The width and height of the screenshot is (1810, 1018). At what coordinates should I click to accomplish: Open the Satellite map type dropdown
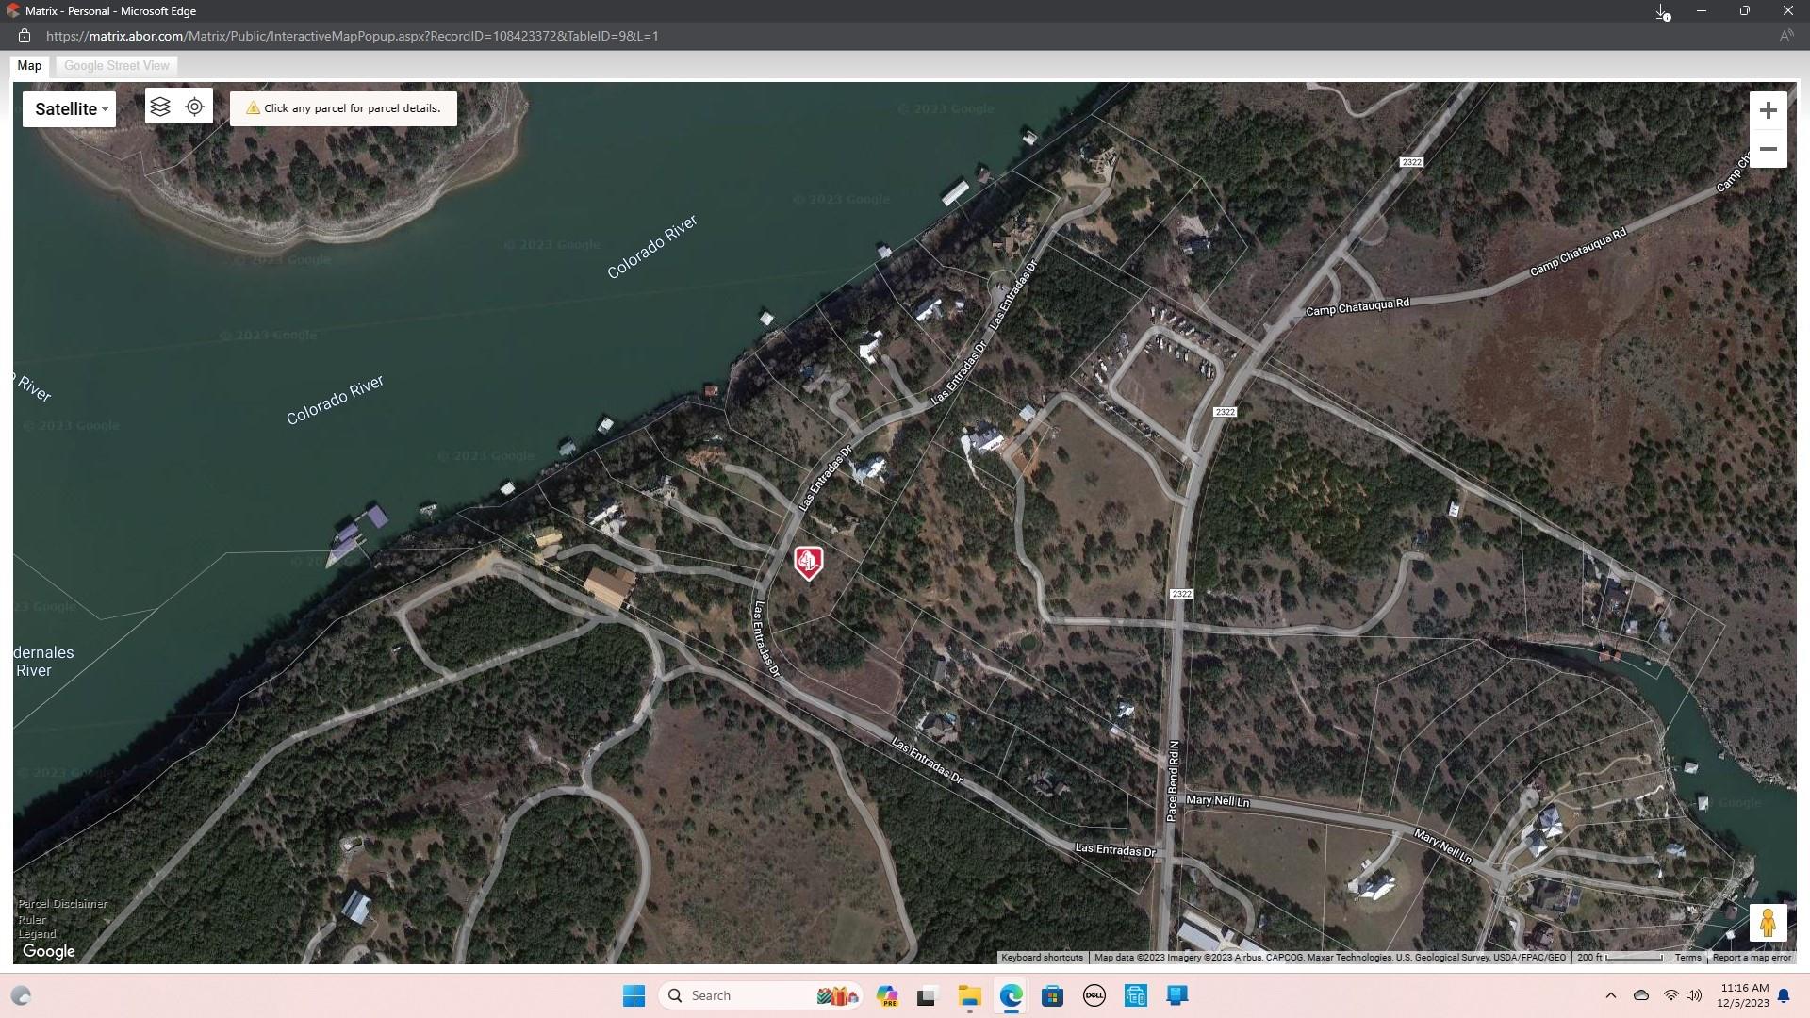70,109
